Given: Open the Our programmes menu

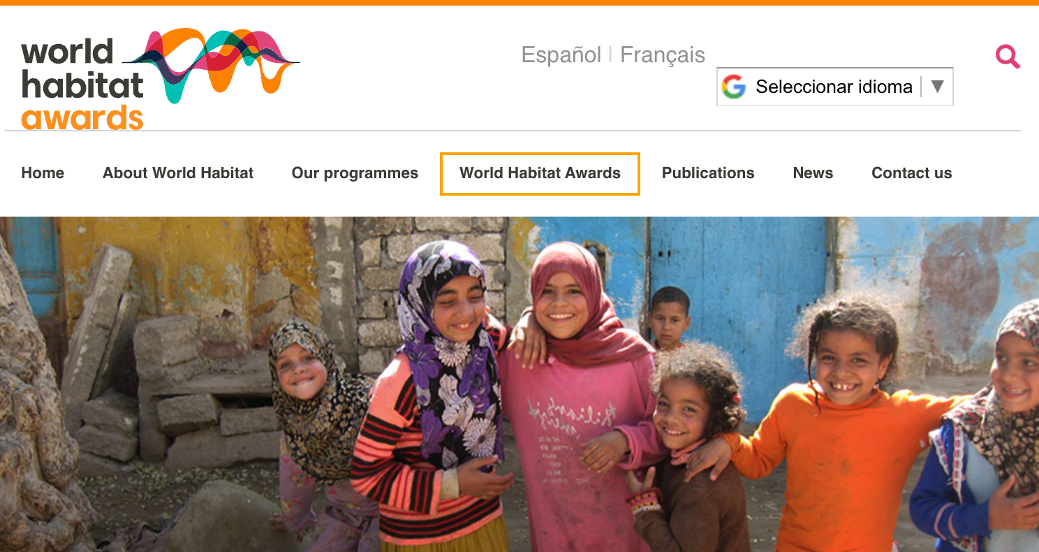Looking at the screenshot, I should pyautogui.click(x=355, y=173).
